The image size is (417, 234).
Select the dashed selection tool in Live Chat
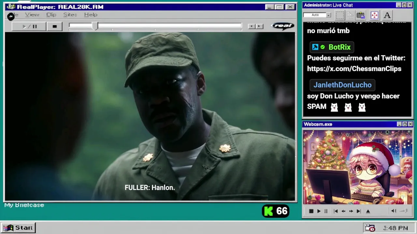click(x=340, y=15)
